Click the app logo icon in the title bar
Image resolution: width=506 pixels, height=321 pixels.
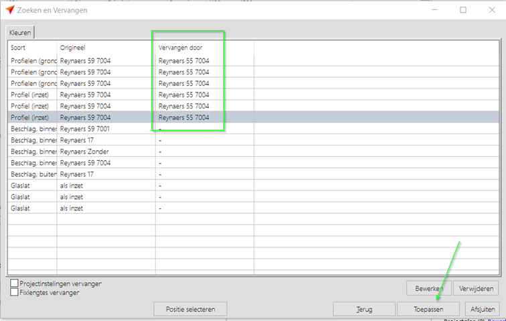[10, 10]
